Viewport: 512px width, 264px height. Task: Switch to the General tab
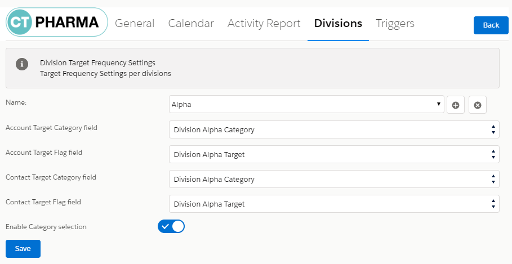(135, 24)
